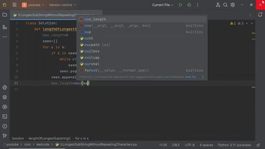265x149 pixels.
Task: Open Search Everywhere magnifier
Action: 225,5
